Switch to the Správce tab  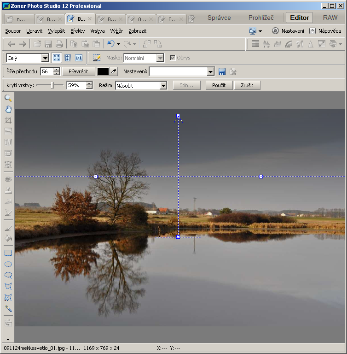219,18
